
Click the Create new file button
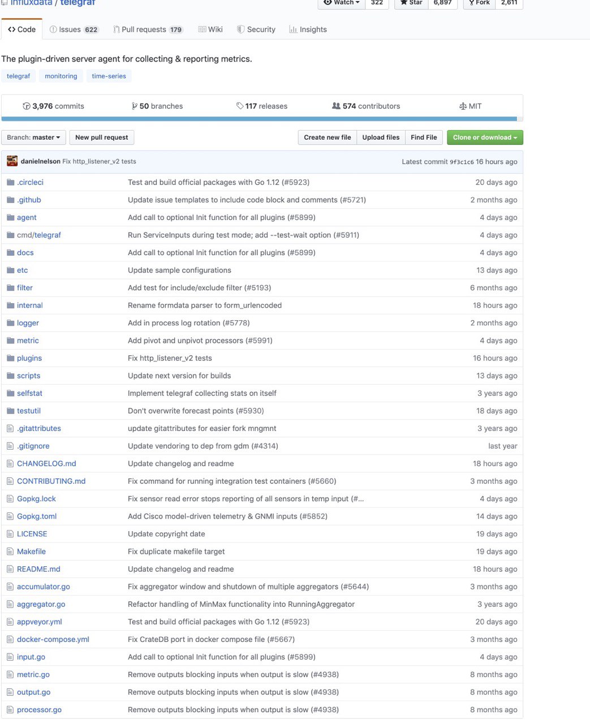pos(328,137)
